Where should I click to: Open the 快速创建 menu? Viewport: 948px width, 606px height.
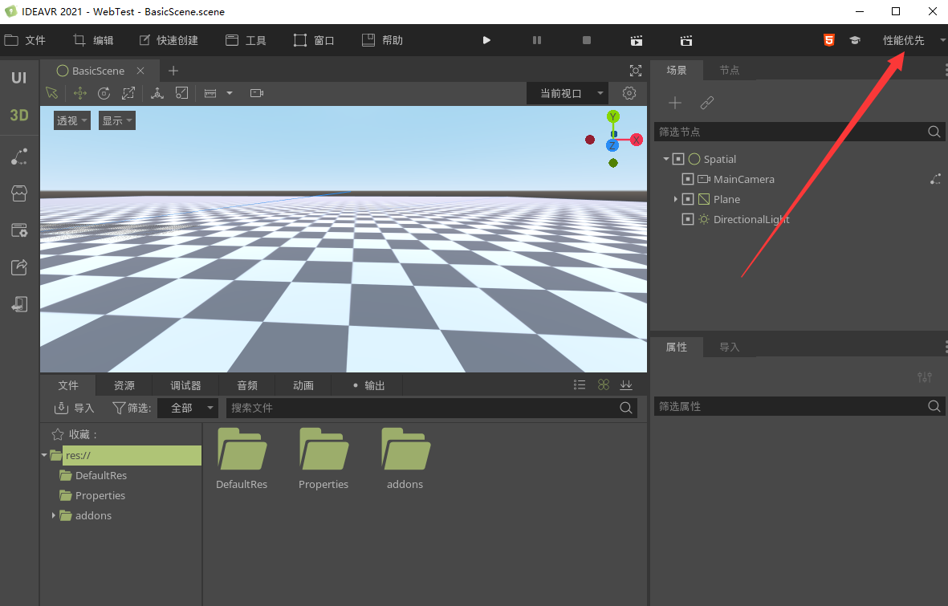pyautogui.click(x=169, y=40)
